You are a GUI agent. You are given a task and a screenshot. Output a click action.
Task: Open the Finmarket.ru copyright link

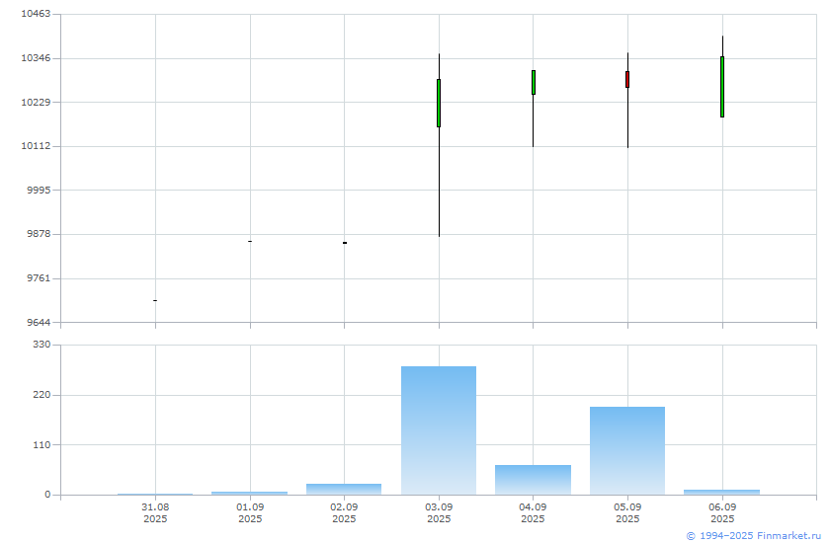753,536
